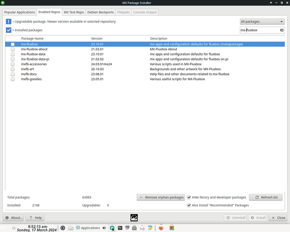The image size is (290, 232).
Task: Click the 'MX-Fluxbox About' description
Action: point(163,49)
